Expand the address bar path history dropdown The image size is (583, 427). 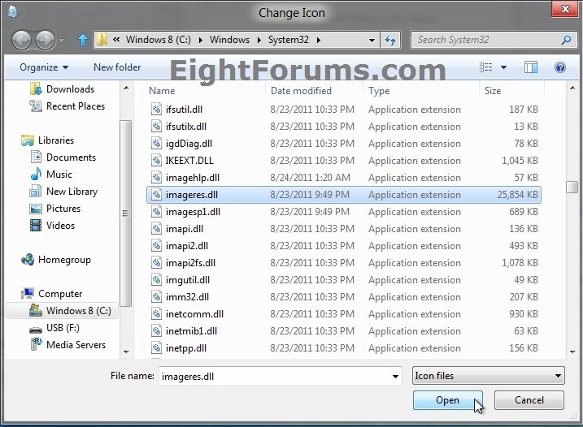(x=372, y=39)
